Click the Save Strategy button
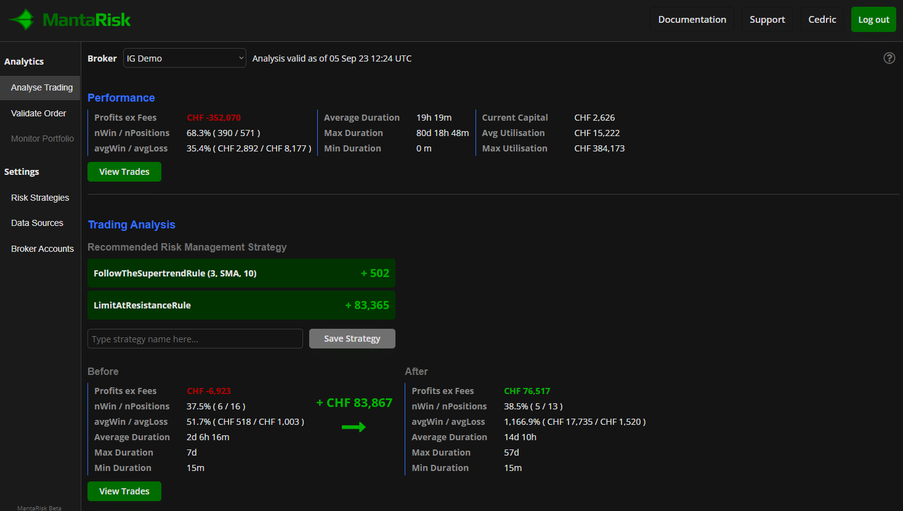903x511 pixels. tap(352, 338)
